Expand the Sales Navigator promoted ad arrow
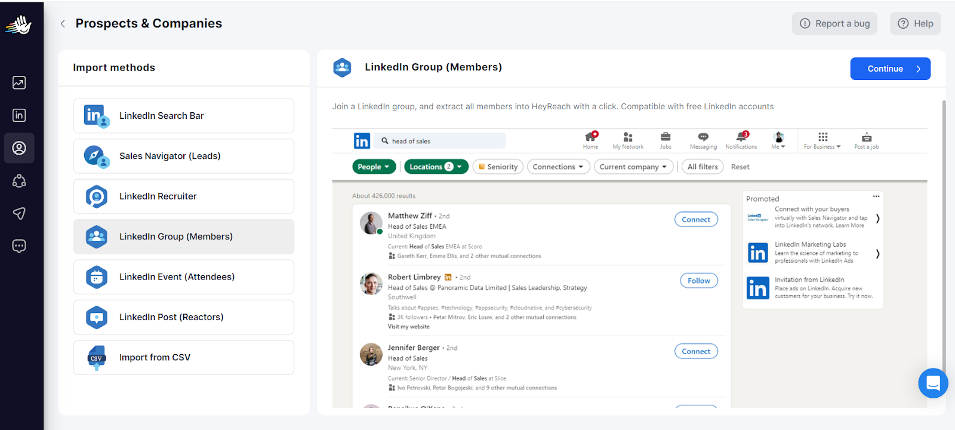Viewport: 955px width, 430px height. point(877,219)
